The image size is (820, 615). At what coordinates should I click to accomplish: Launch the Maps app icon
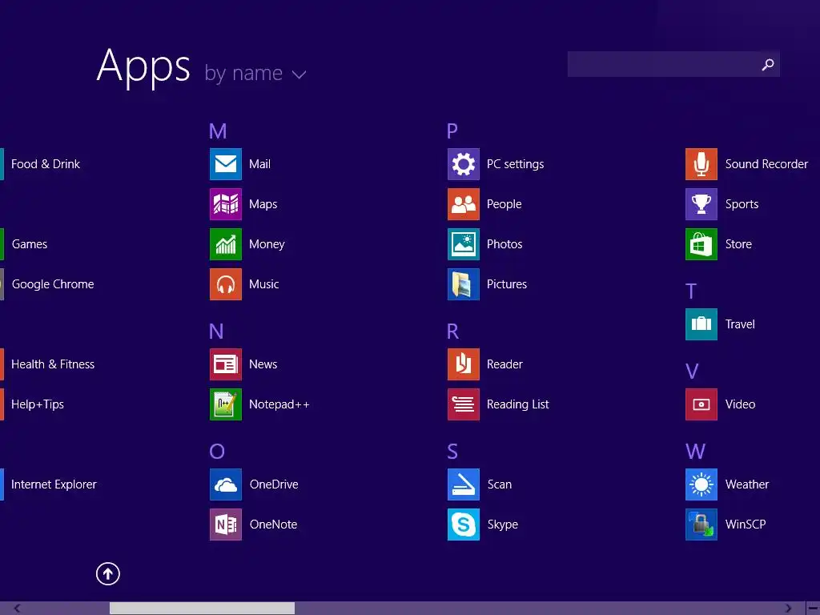click(x=226, y=204)
